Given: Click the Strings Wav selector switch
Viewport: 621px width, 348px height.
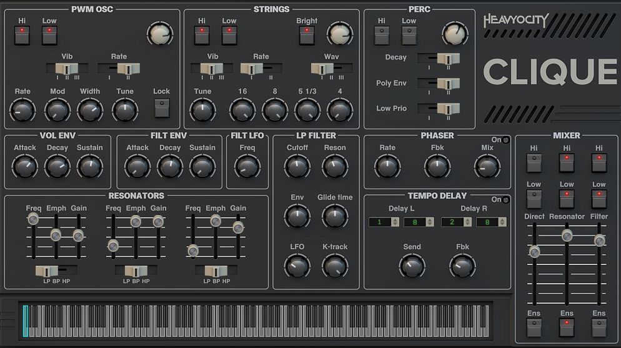Looking at the screenshot, I should tap(332, 69).
